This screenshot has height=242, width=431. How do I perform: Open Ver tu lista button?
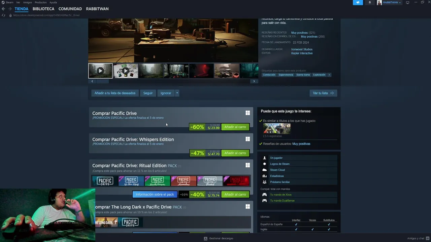click(323, 93)
